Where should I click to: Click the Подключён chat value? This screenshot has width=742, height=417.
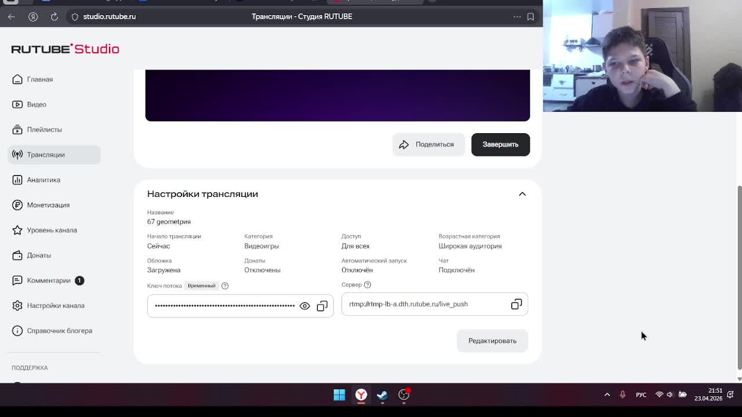[457, 270]
